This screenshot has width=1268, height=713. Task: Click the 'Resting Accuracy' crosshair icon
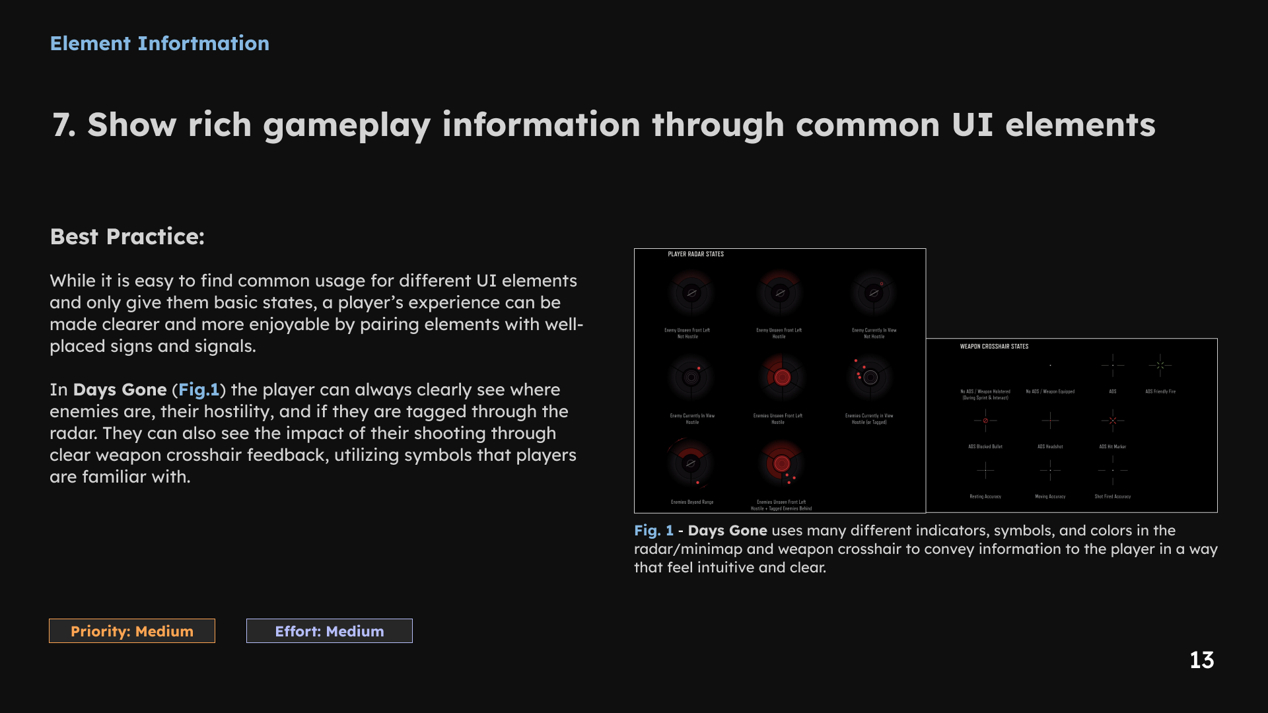[x=985, y=470]
